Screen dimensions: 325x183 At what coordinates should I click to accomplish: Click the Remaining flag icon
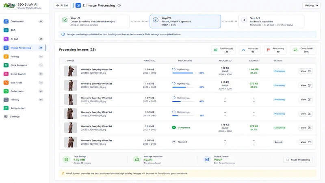coord(269,50)
